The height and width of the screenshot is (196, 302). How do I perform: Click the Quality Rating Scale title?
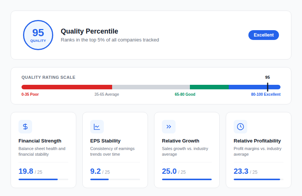point(48,77)
